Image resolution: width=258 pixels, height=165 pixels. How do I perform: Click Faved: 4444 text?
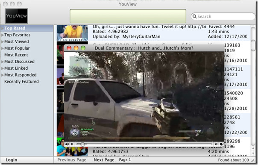click(x=221, y=27)
